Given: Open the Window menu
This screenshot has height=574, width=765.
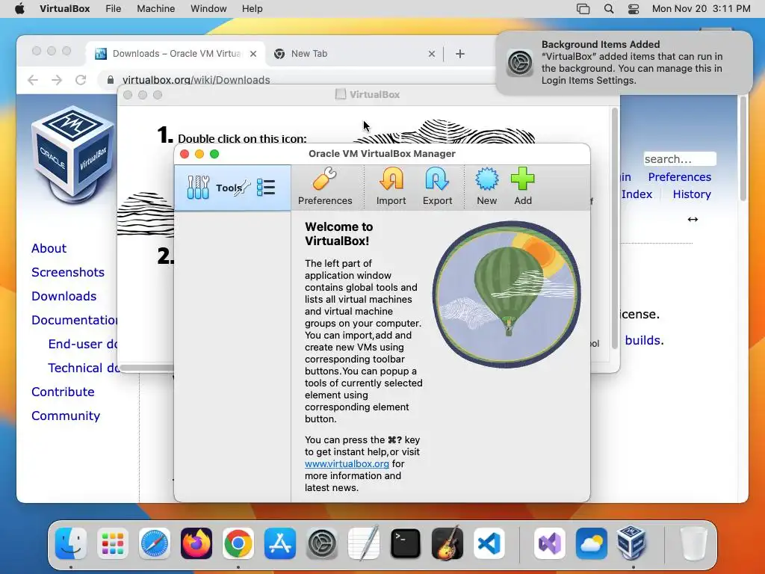Looking at the screenshot, I should pyautogui.click(x=208, y=9).
